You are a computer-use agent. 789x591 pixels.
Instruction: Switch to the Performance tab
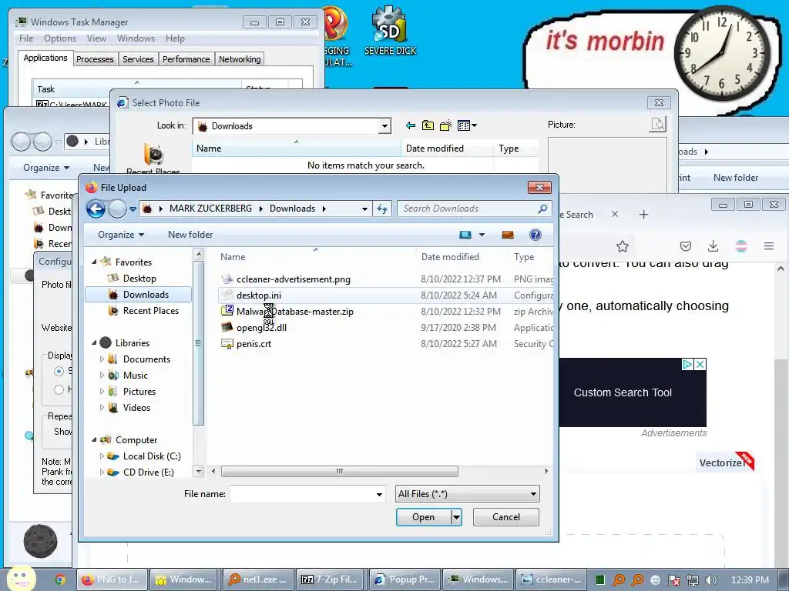tap(186, 59)
